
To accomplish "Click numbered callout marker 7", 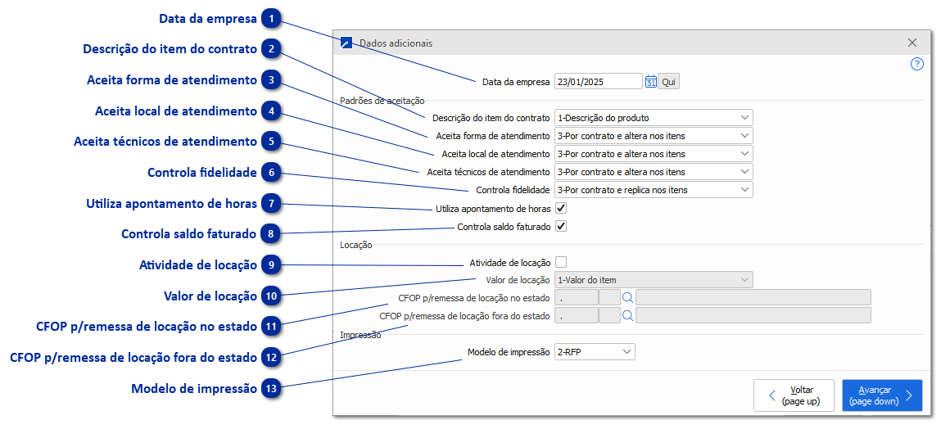I will click(x=271, y=203).
